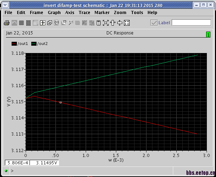Click the zoom fit expand-arrows icon

click(x=106, y=23)
